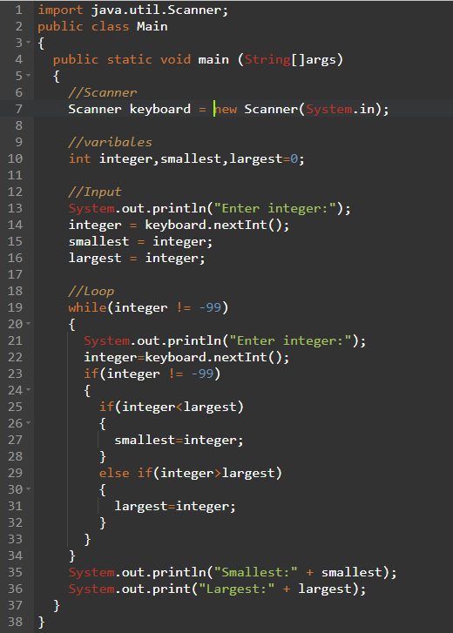The height and width of the screenshot is (633, 453).
Task: Click the "Smallest:" string literal
Action: (x=256, y=572)
